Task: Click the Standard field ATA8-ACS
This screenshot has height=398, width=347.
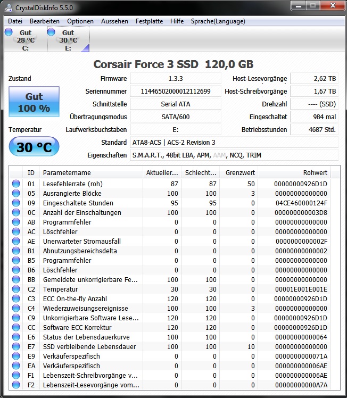Action: point(234,143)
